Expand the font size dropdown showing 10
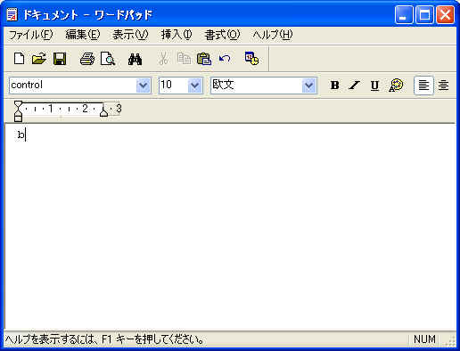This screenshot has height=351, width=460. point(195,86)
